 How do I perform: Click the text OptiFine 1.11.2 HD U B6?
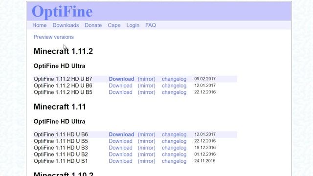pyautogui.click(x=63, y=86)
